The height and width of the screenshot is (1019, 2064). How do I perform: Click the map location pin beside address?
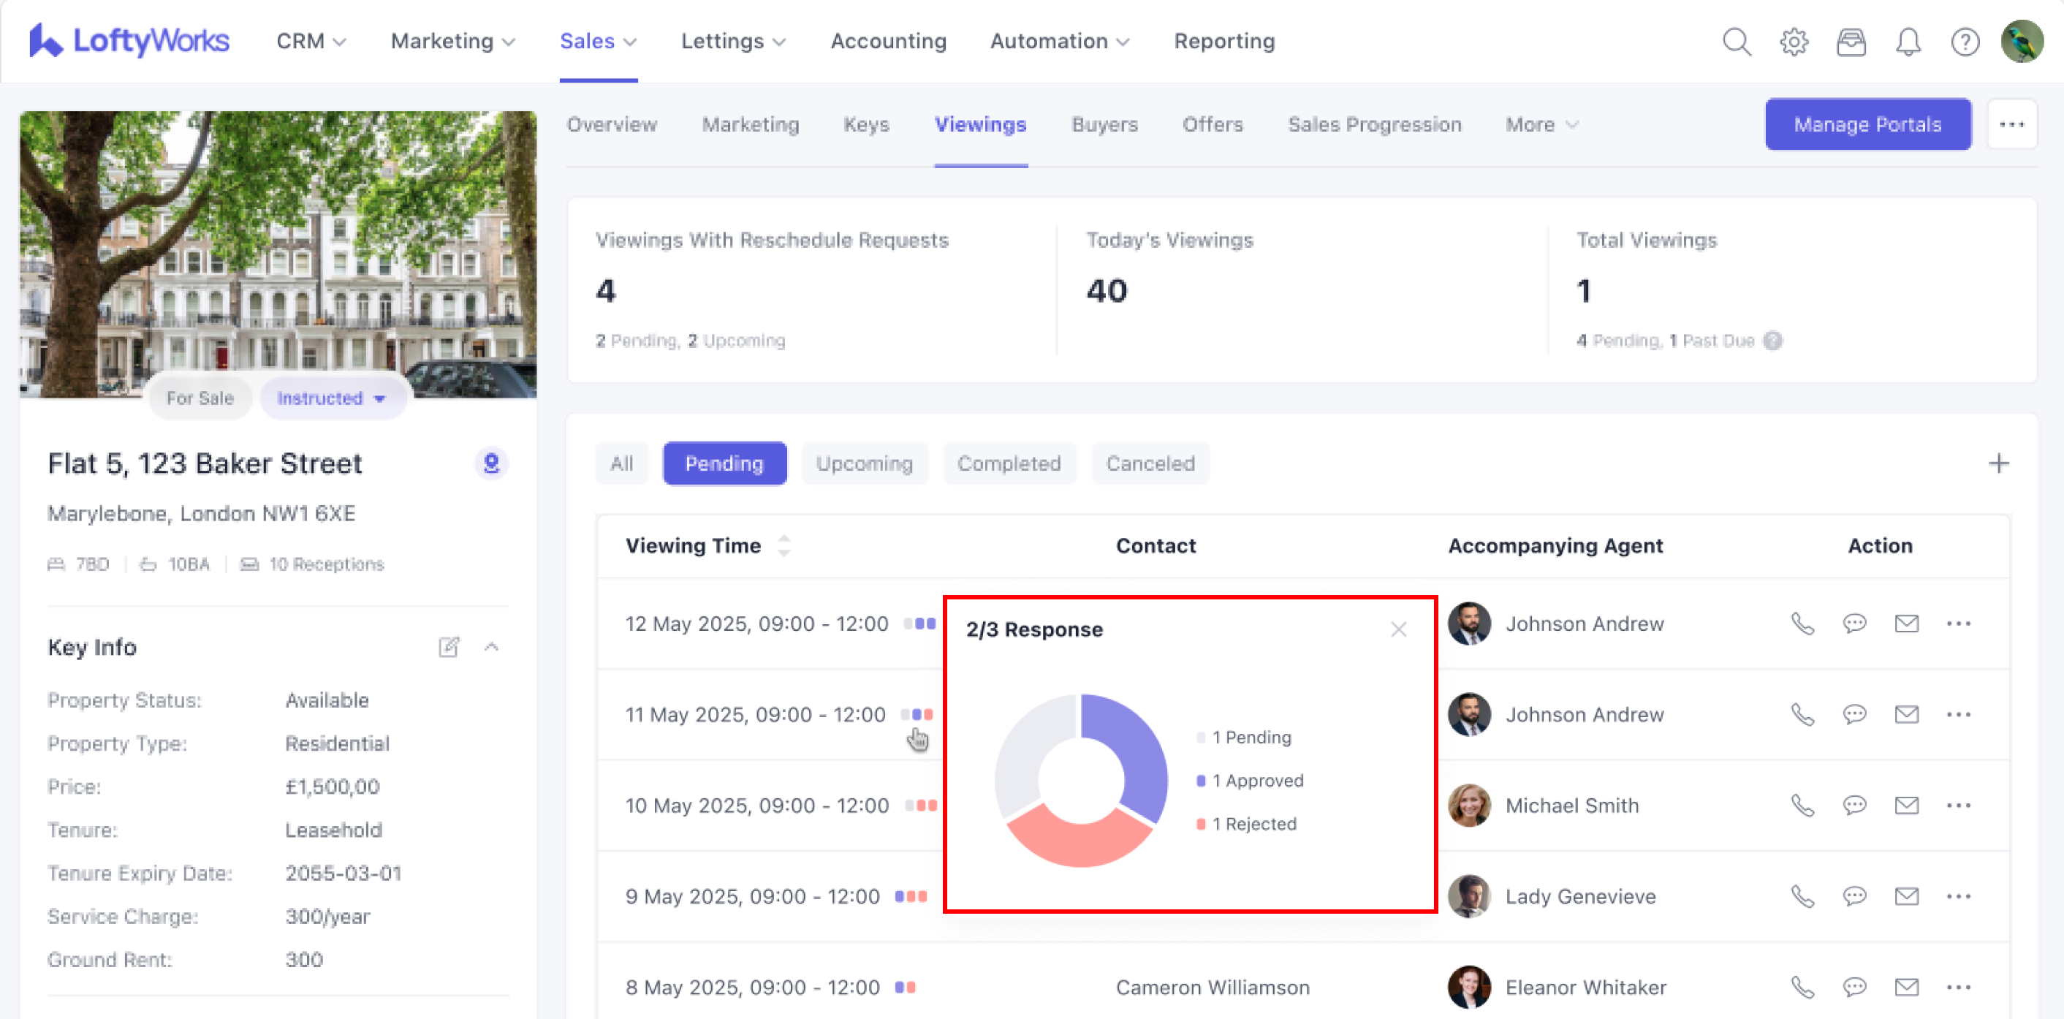pyautogui.click(x=491, y=463)
